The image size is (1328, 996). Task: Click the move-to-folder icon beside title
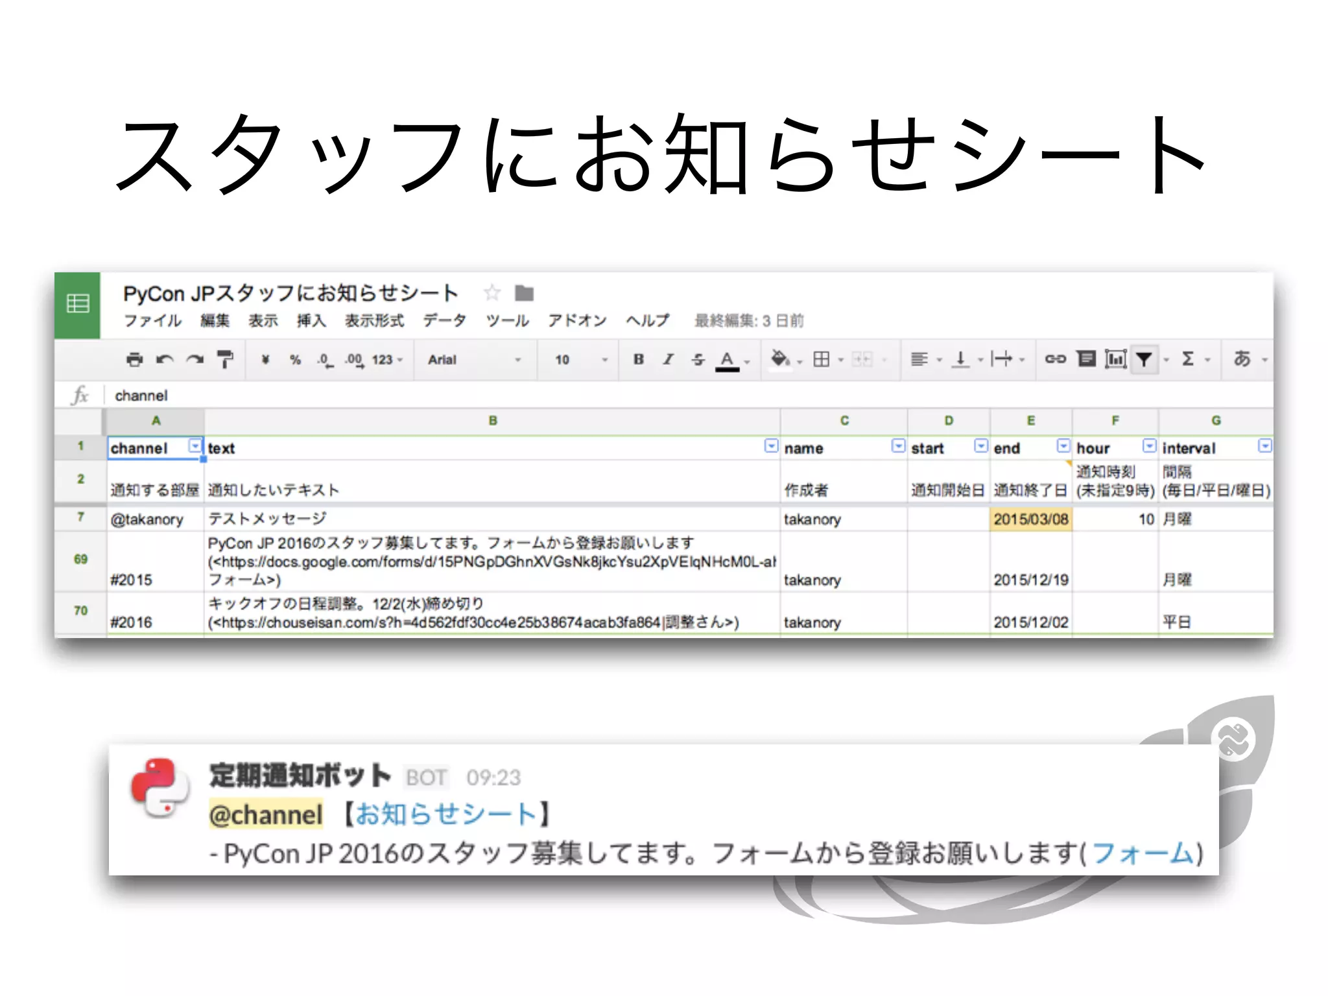tap(524, 294)
